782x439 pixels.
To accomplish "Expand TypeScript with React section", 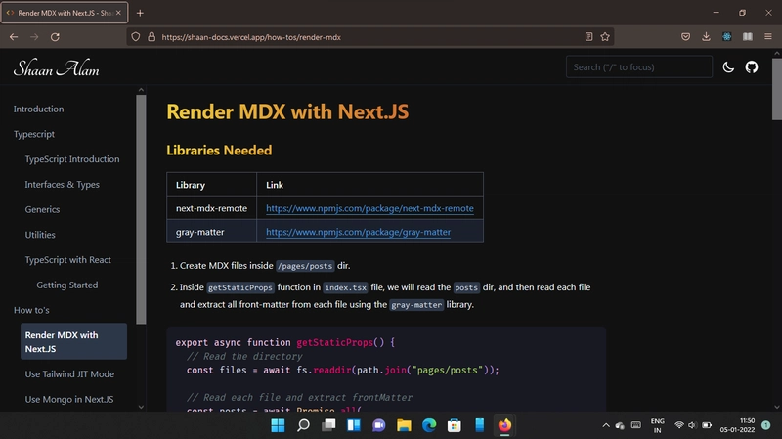I will tap(67, 260).
